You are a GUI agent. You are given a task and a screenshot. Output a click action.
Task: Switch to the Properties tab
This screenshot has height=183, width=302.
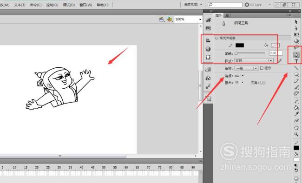pyautogui.click(x=219, y=15)
